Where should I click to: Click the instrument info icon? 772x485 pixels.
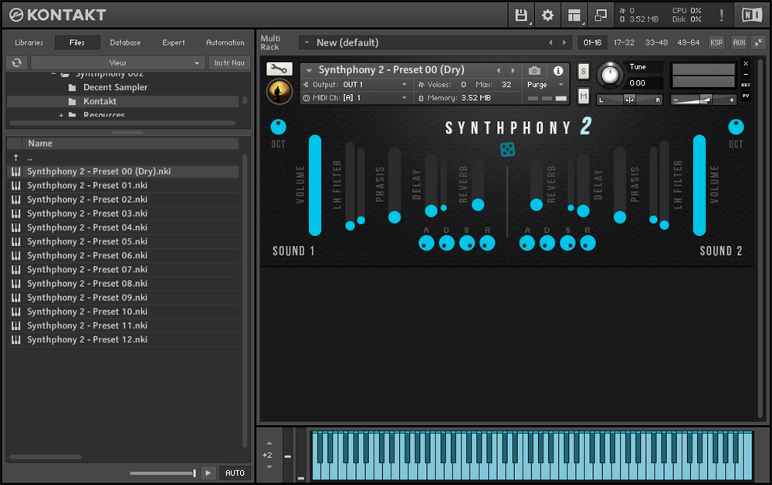(x=558, y=71)
